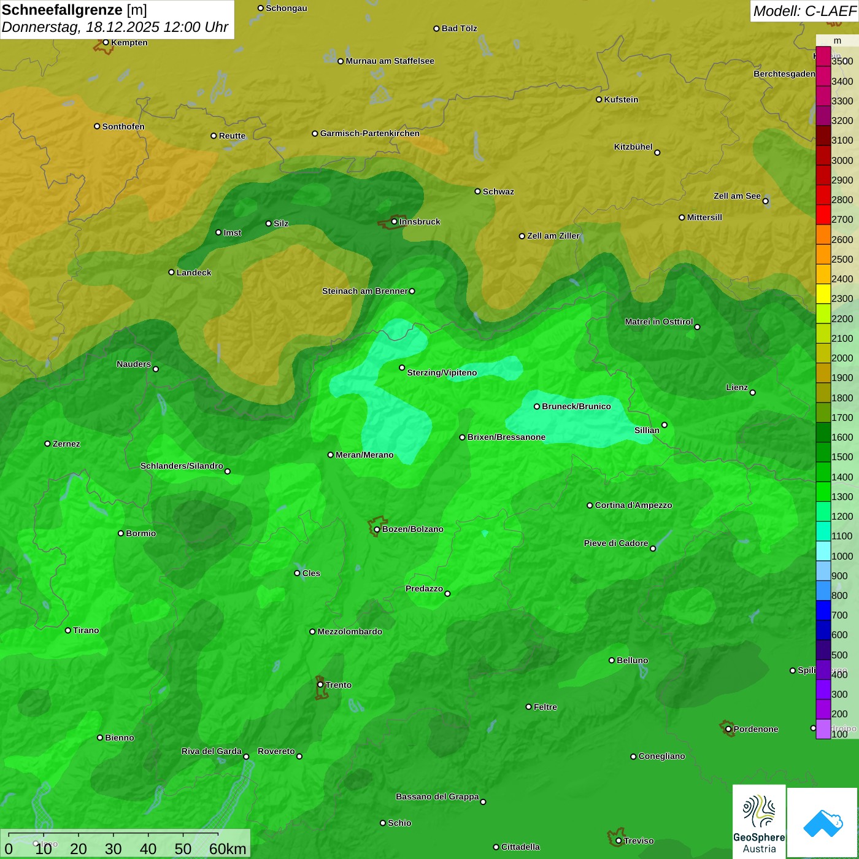The image size is (859, 859).
Task: Click the Feltre label
Action: click(x=545, y=707)
